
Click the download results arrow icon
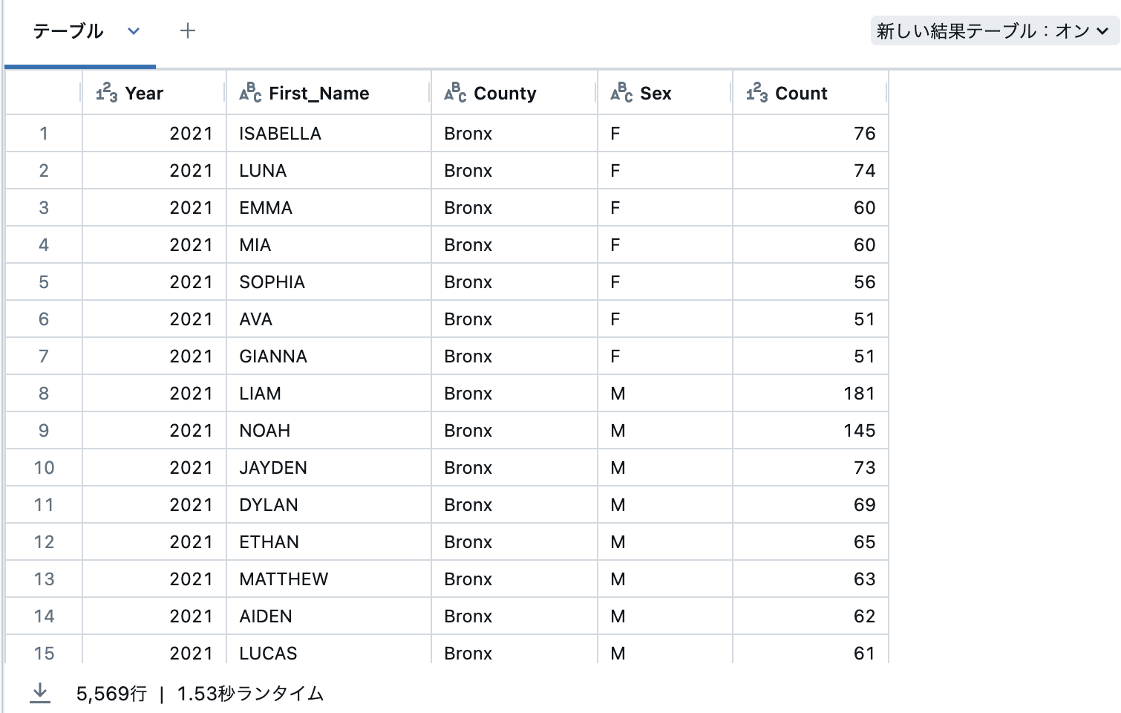click(40, 693)
